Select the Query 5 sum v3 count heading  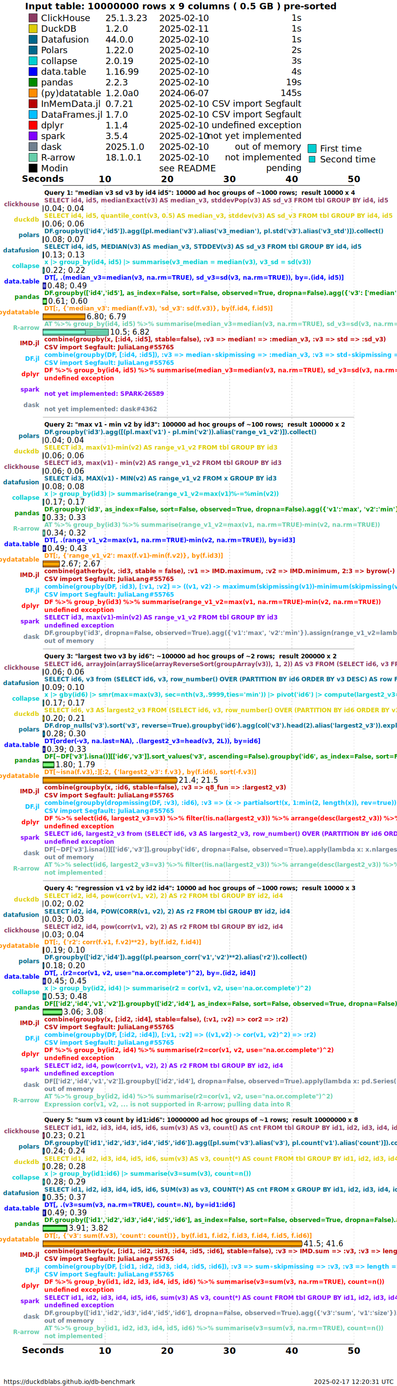[x=201, y=1120]
